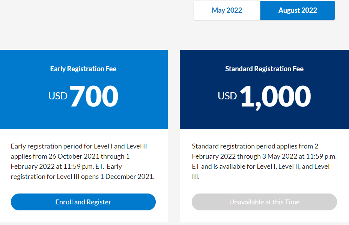
Task: Click the 1,000 price figure
Action: (x=275, y=96)
